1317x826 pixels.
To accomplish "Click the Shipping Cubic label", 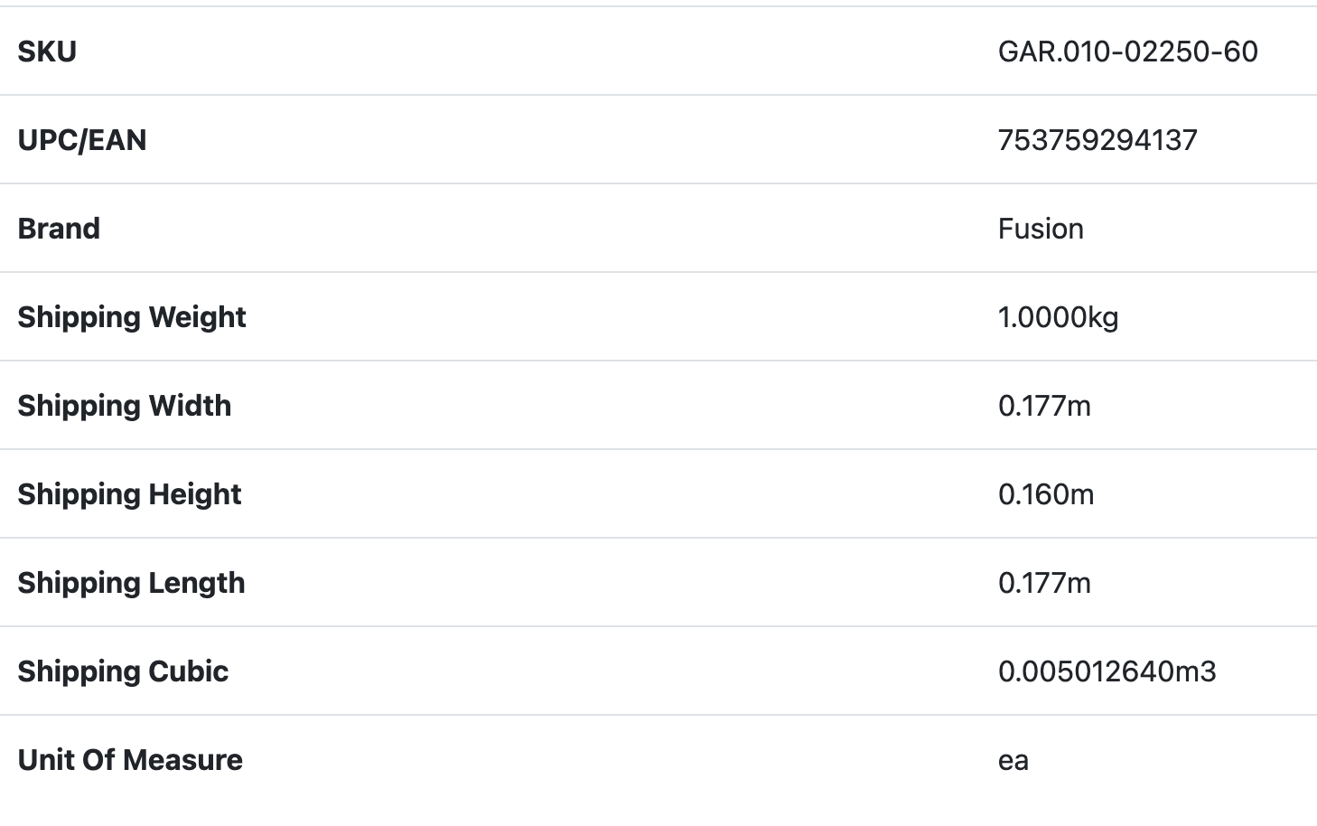I will coord(123,671).
